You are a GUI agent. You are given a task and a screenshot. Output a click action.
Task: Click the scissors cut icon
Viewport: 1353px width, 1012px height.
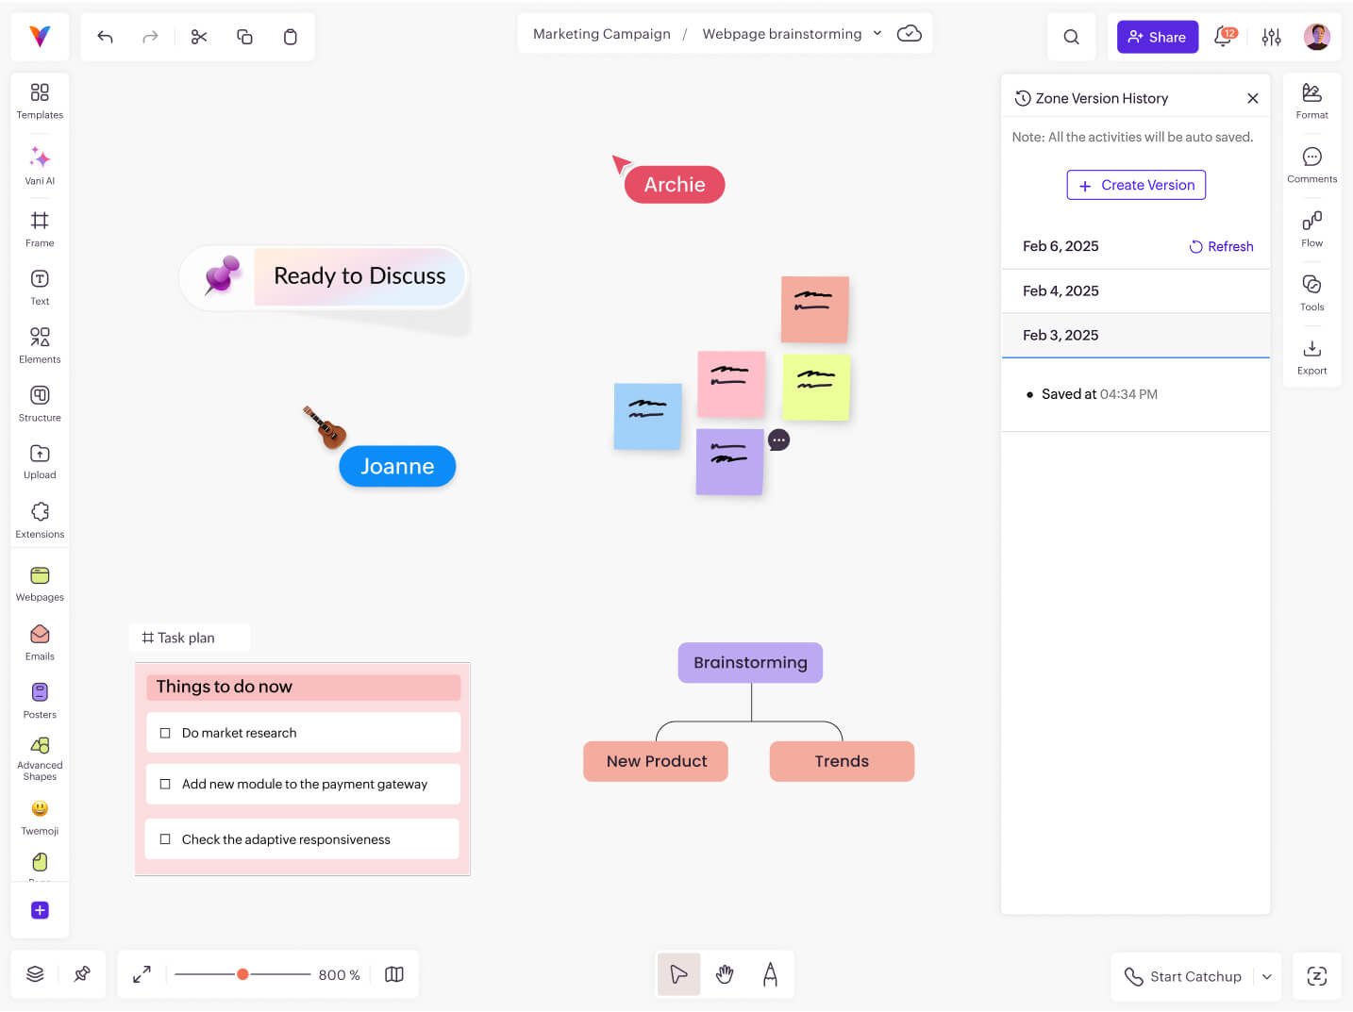(199, 37)
